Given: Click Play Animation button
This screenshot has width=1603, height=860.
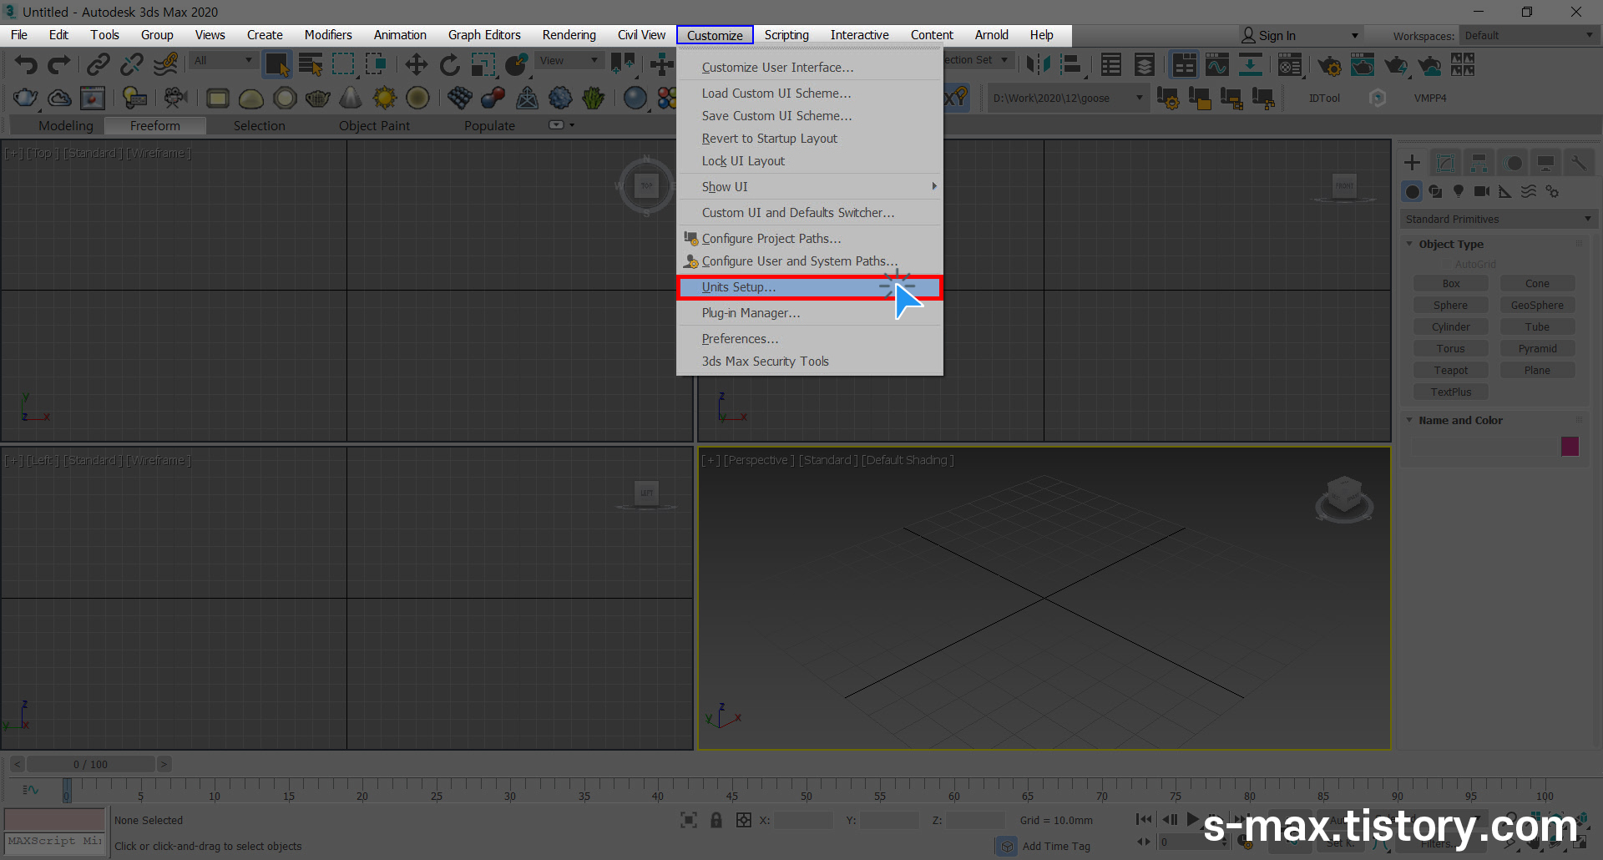Looking at the screenshot, I should coord(1192,820).
